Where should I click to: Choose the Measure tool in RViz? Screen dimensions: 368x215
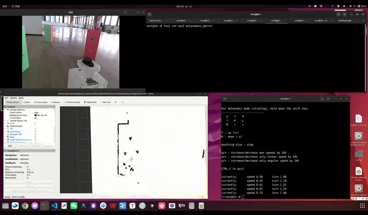[x=56, y=102]
